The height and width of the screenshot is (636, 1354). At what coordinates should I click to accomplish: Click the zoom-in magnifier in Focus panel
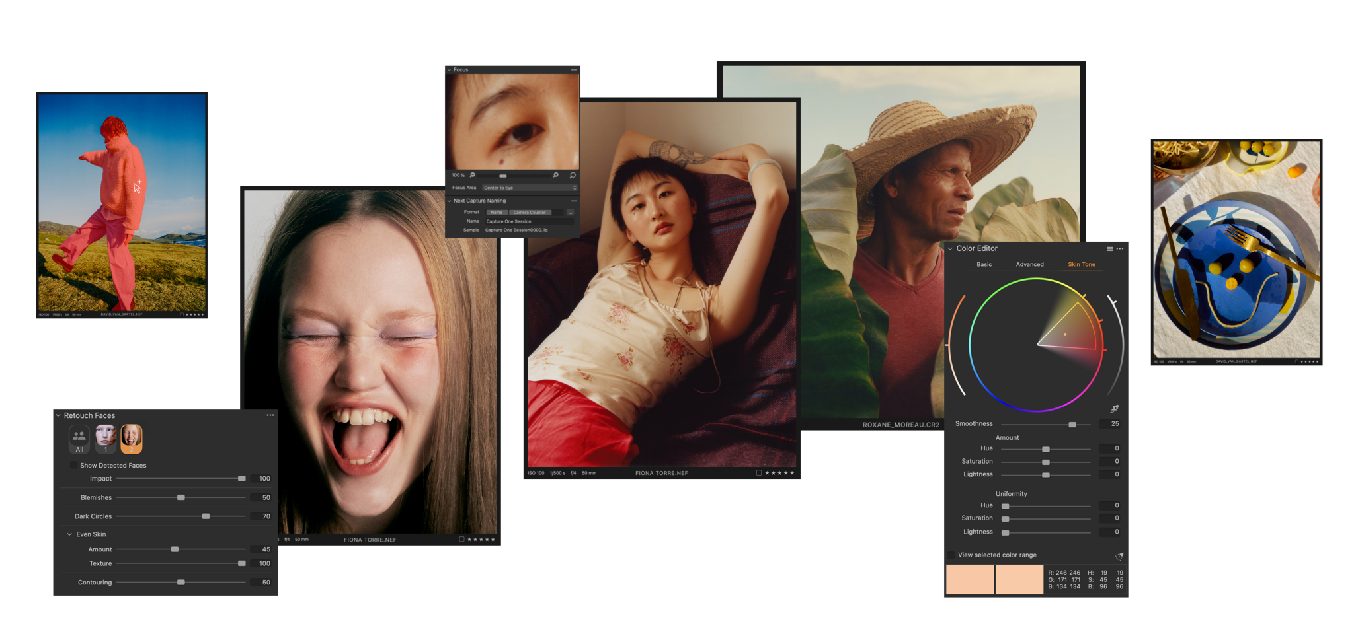click(555, 175)
